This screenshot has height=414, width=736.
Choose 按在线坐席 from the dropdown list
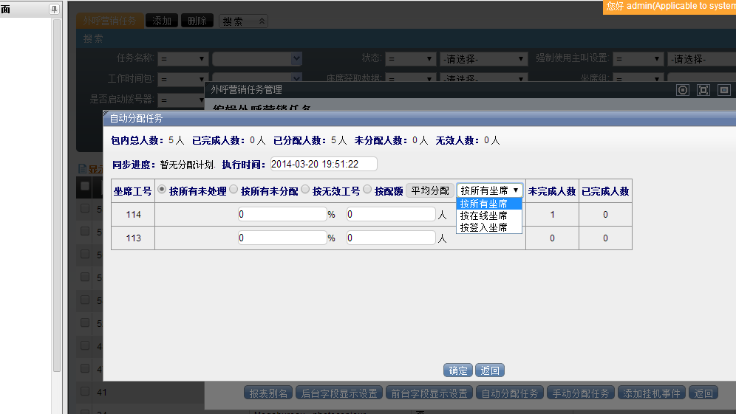coord(484,215)
